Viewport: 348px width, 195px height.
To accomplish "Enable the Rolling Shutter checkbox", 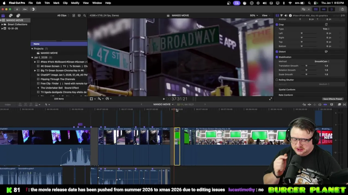I will click(277, 80).
